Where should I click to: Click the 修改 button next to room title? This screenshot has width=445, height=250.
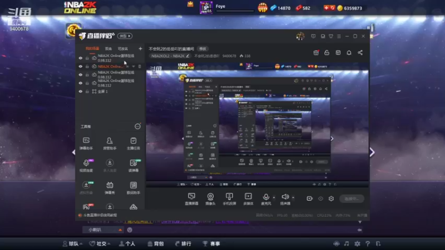[202, 49]
